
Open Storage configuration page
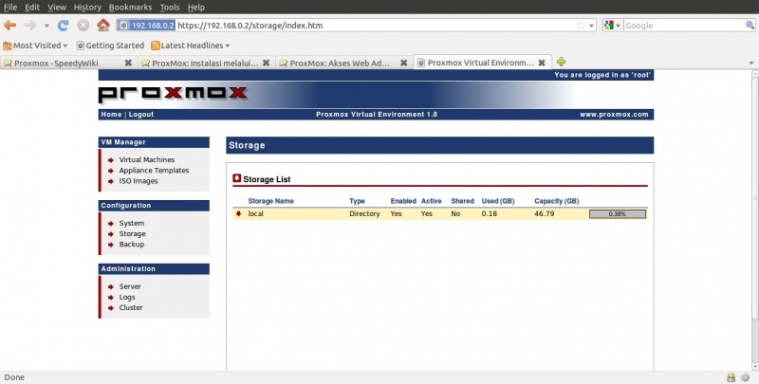click(132, 233)
